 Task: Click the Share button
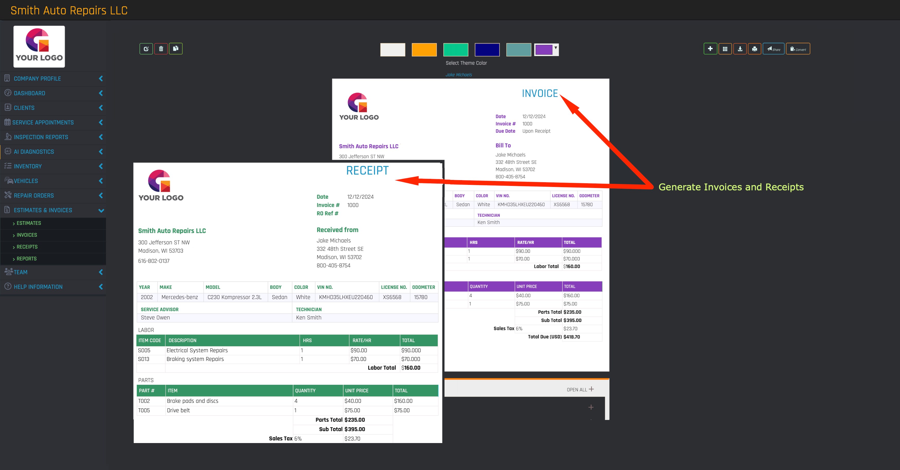[x=773, y=49]
